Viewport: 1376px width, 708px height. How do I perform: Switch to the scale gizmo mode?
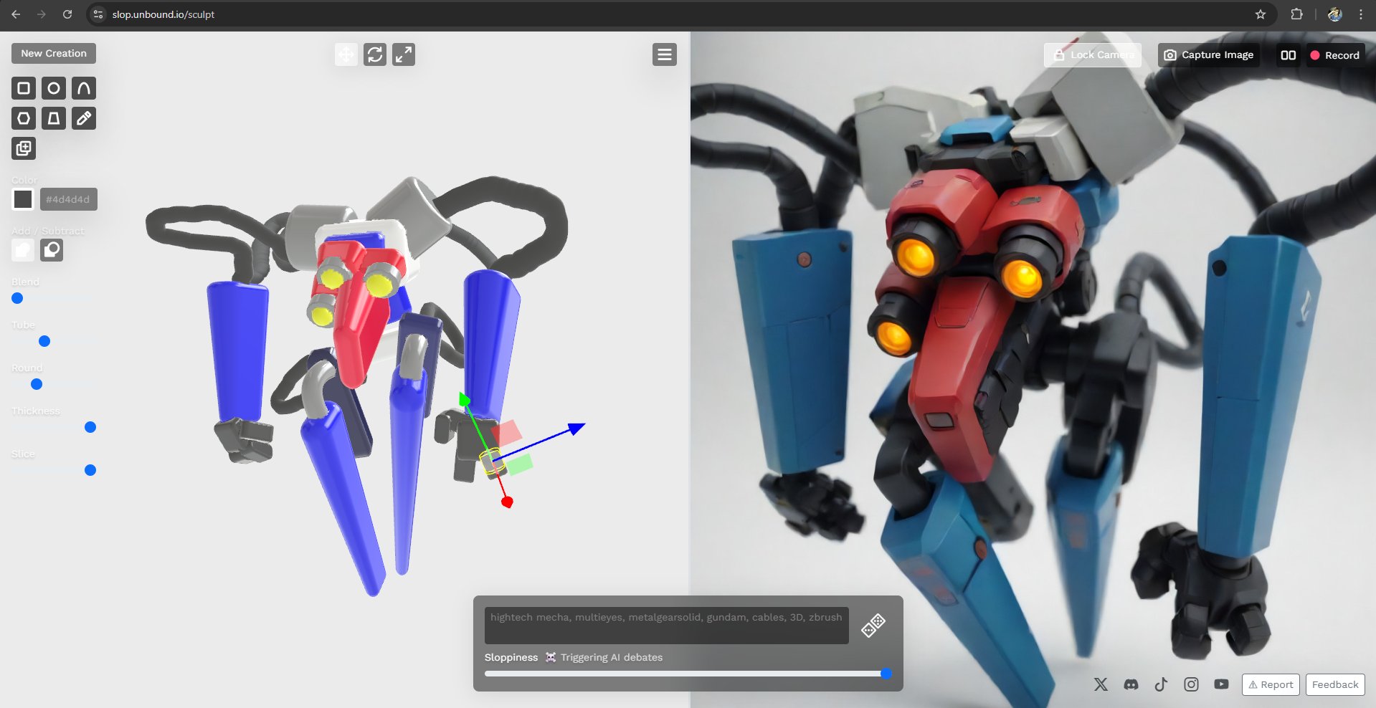pos(404,54)
